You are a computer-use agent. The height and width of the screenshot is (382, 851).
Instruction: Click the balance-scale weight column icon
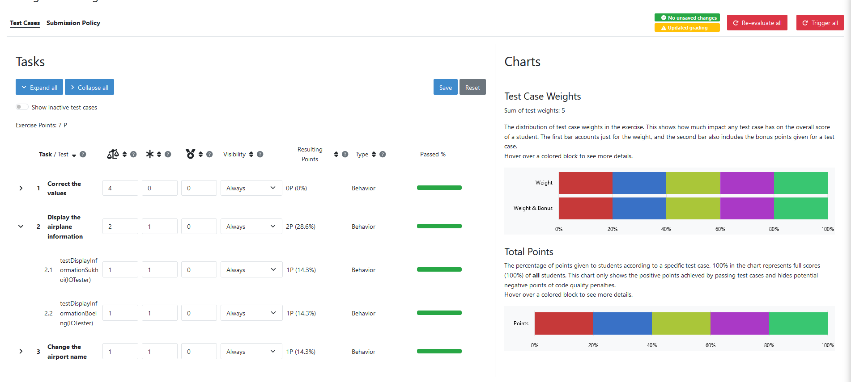coord(113,154)
